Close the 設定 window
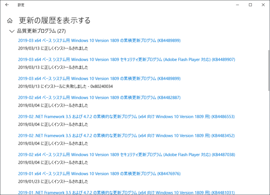The width and height of the screenshot is (270, 195). 263,5
